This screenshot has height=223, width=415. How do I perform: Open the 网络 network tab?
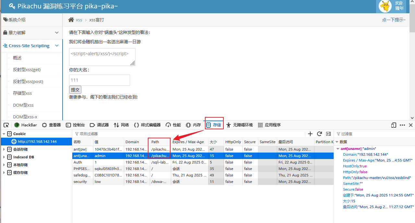[x=121, y=125]
